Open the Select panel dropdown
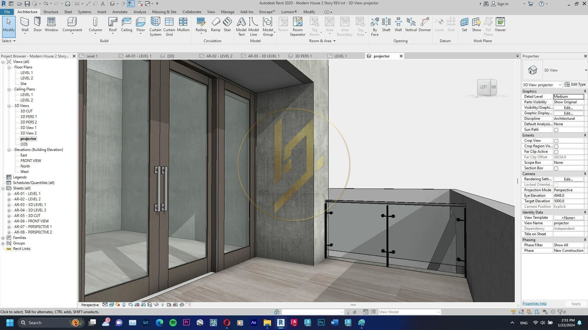The width and height of the screenshot is (588, 330). tap(9, 41)
